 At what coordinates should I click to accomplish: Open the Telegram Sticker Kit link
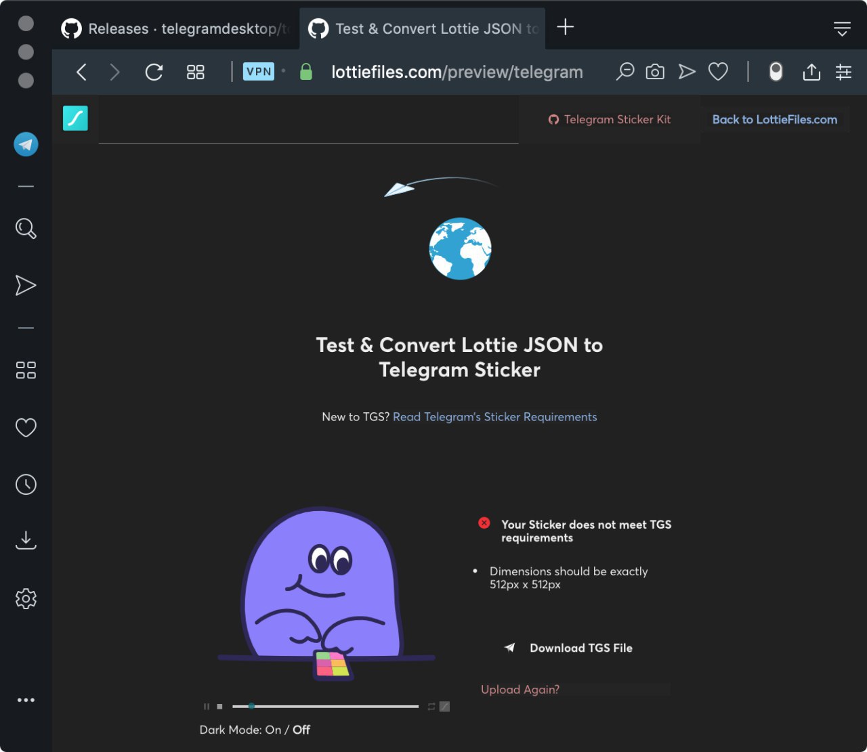tap(610, 119)
